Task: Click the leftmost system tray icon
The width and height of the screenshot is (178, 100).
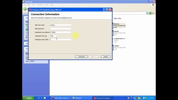Action: pyautogui.click(x=128, y=98)
